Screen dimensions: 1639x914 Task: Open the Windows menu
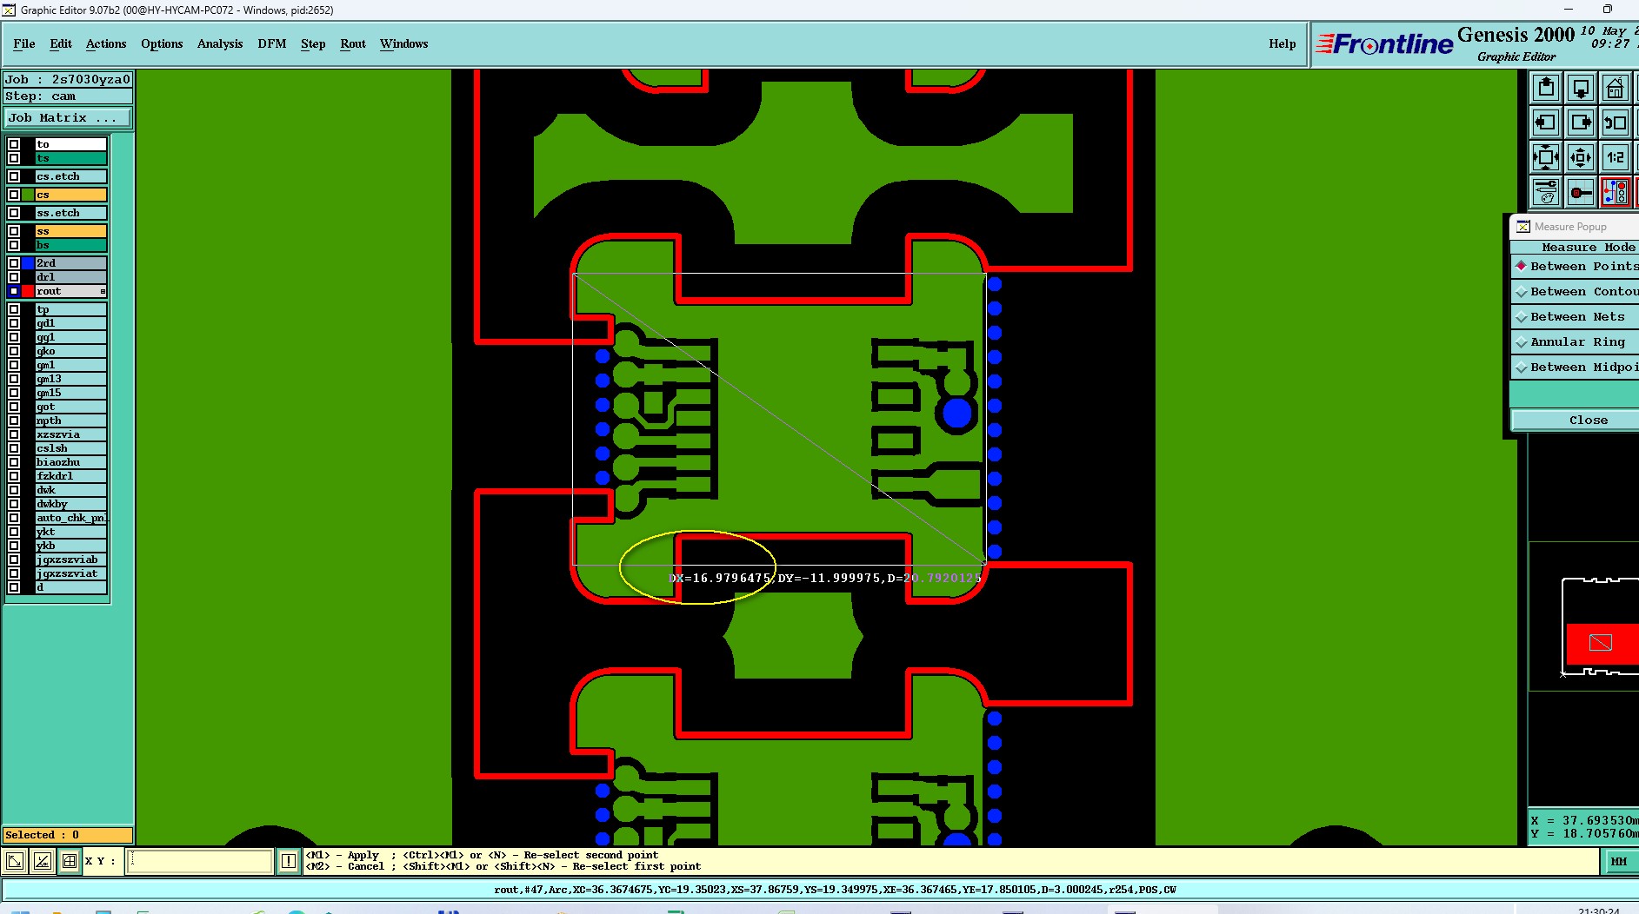pos(404,43)
